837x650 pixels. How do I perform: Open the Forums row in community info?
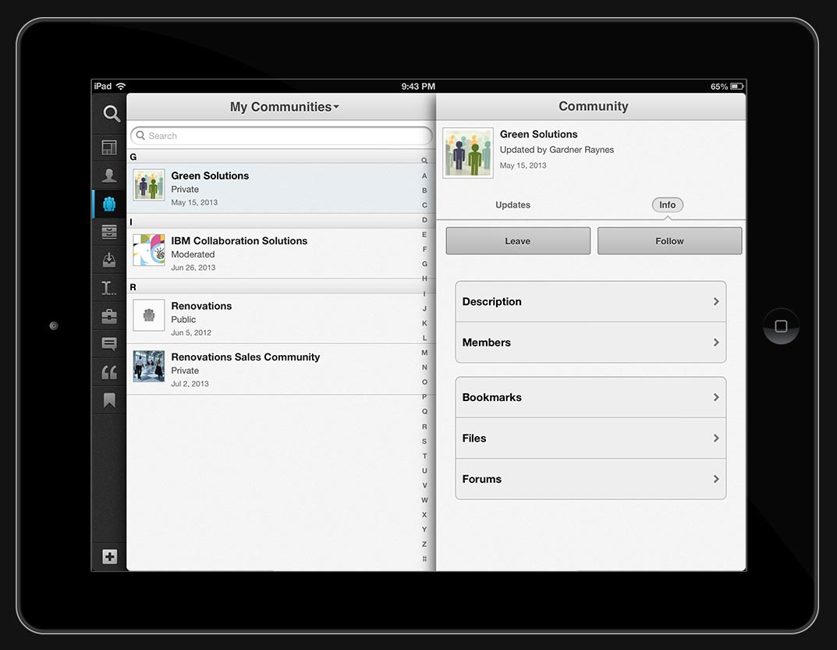coord(591,479)
